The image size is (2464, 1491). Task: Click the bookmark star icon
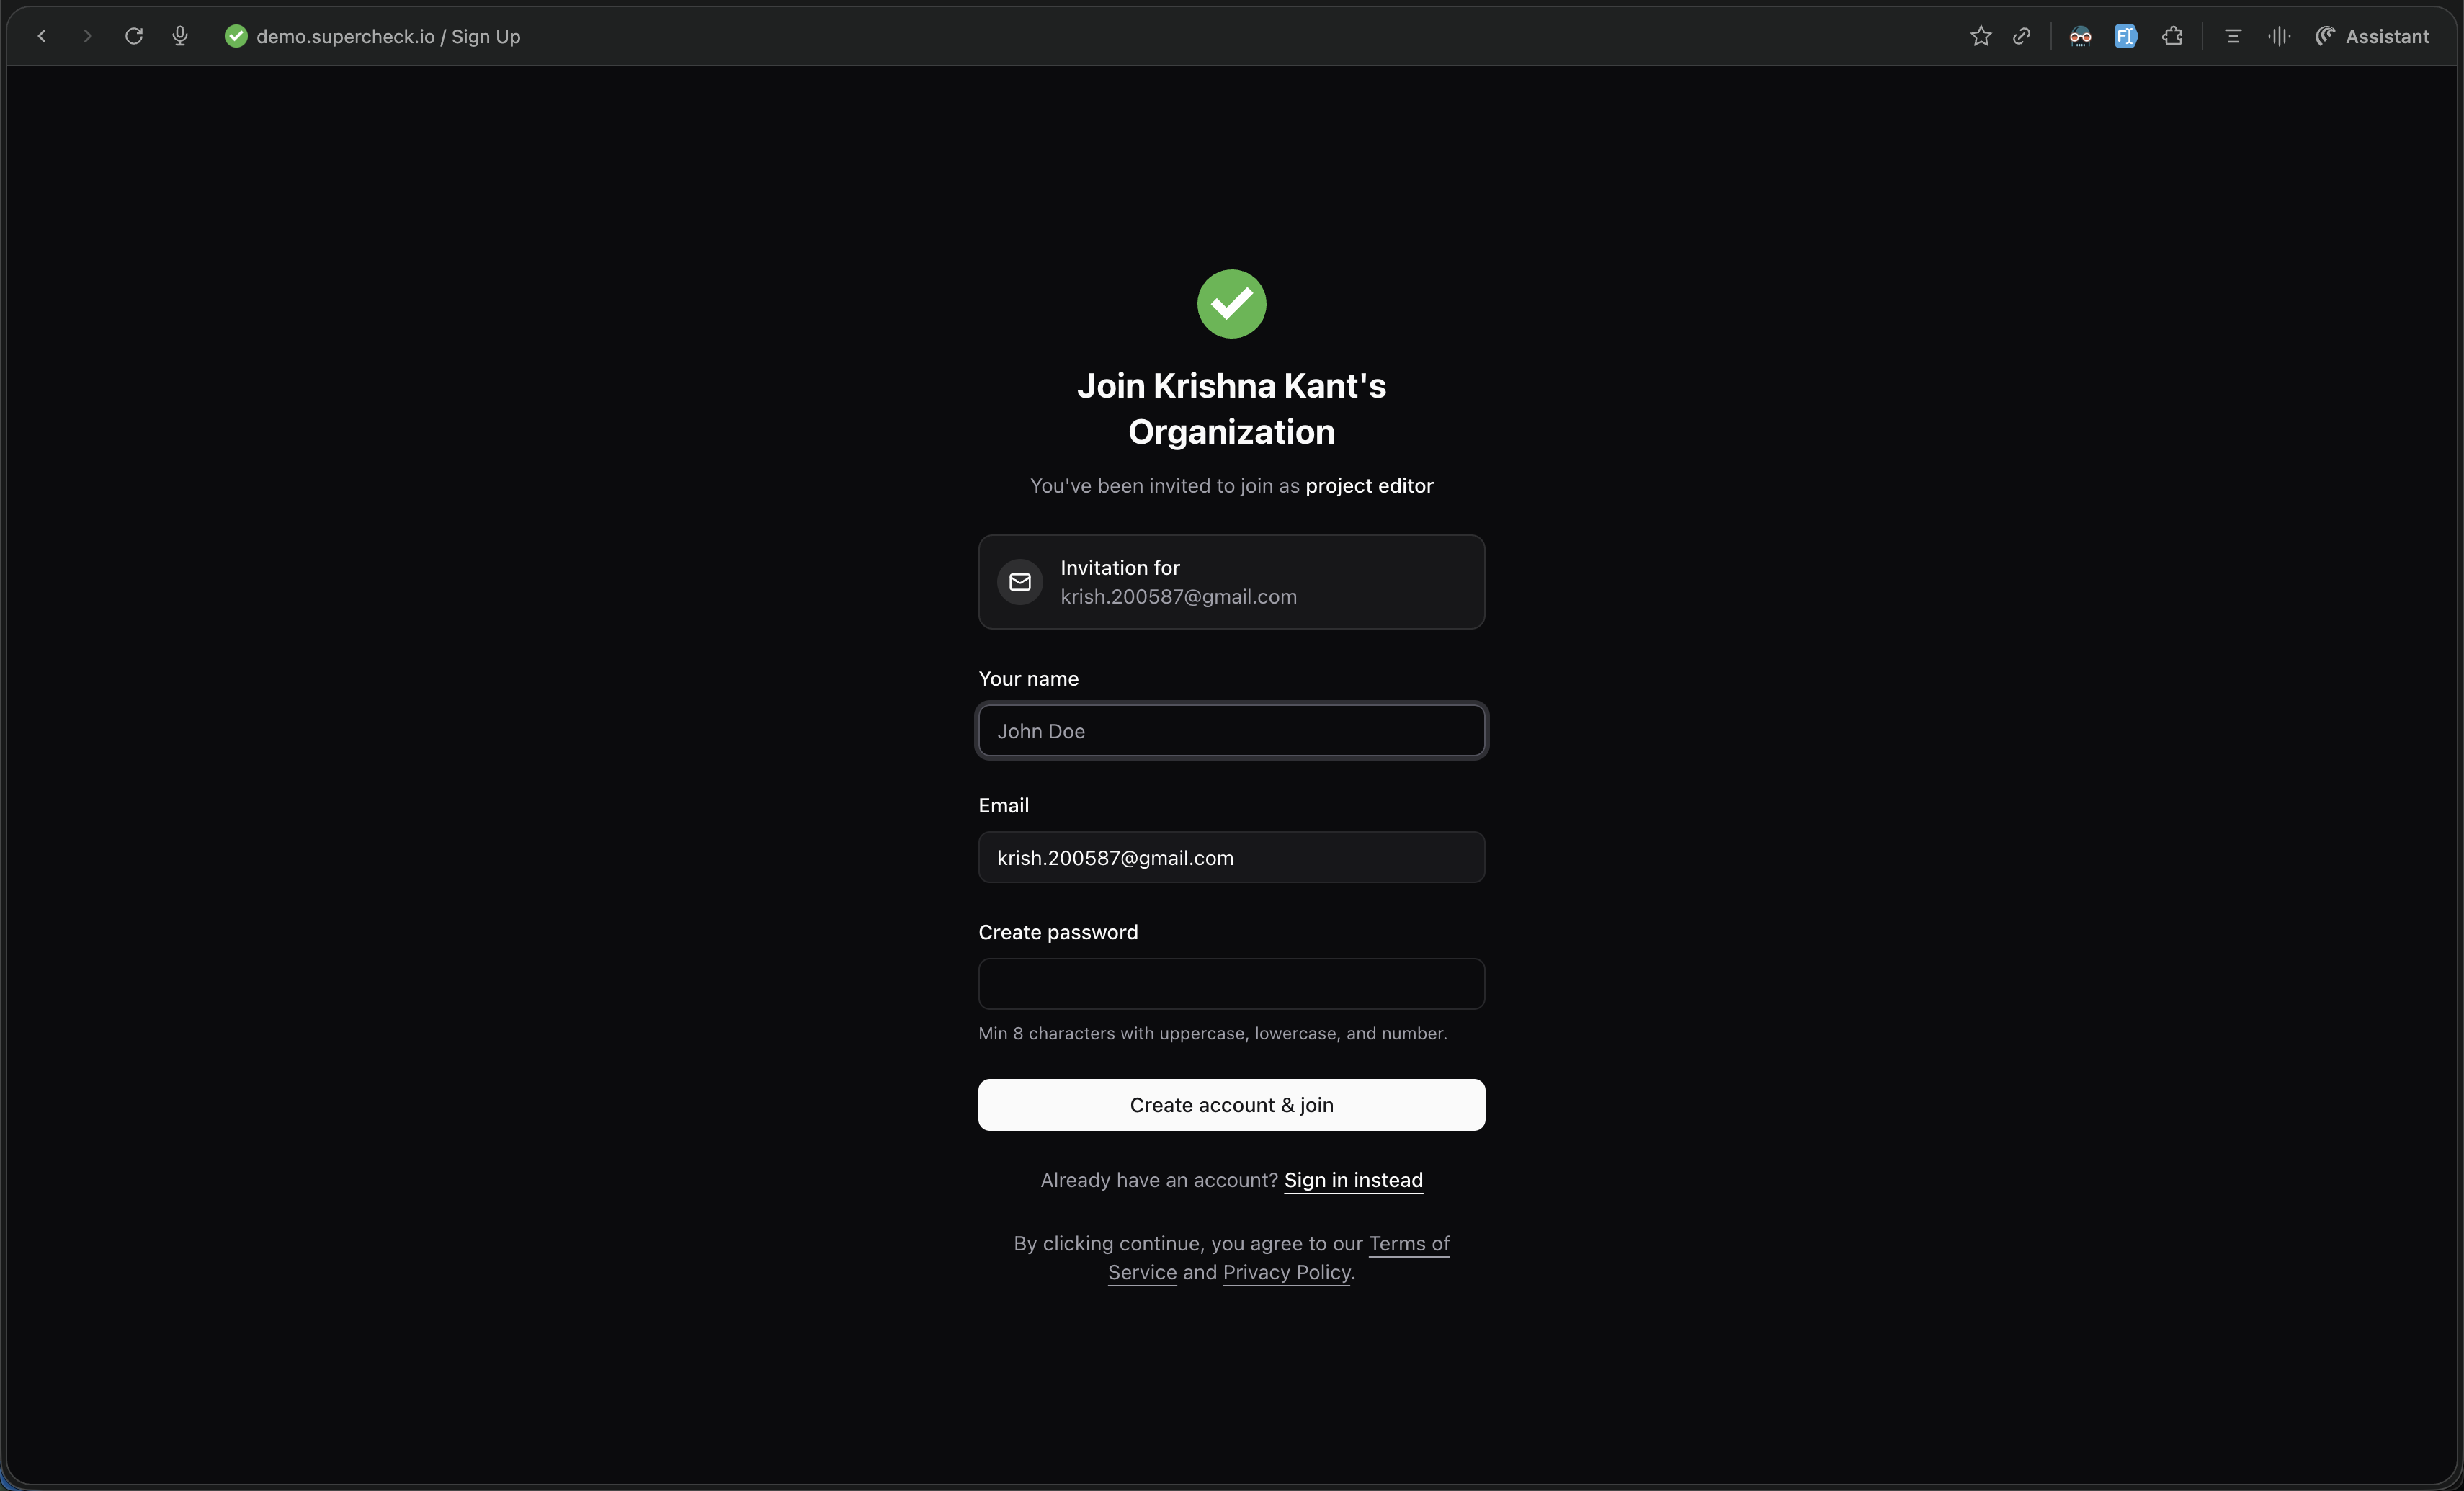(1980, 36)
